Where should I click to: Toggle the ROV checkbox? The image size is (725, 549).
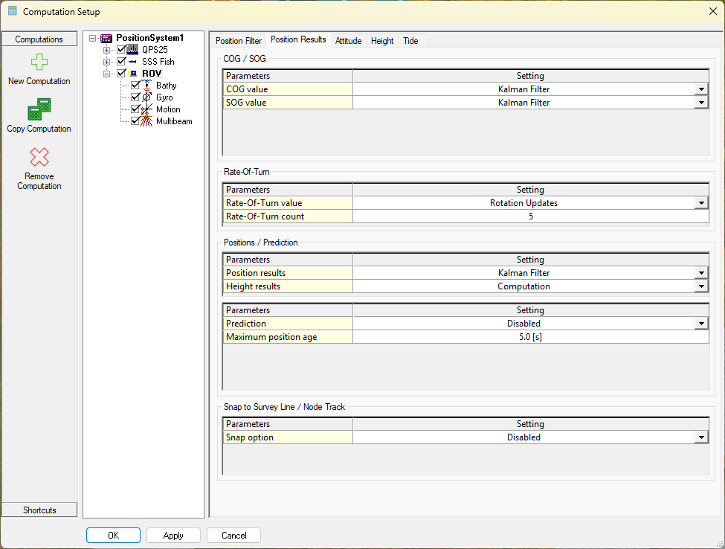[122, 74]
